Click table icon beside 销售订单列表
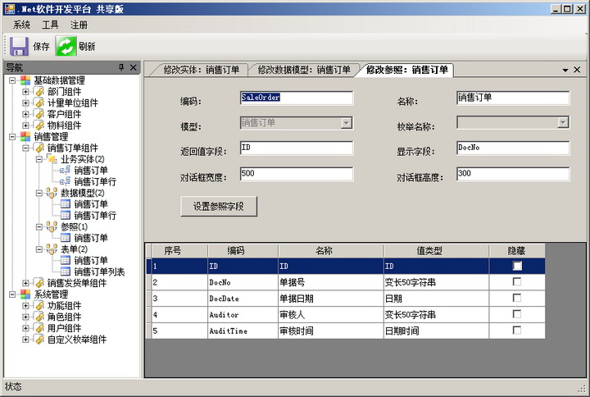 [66, 272]
